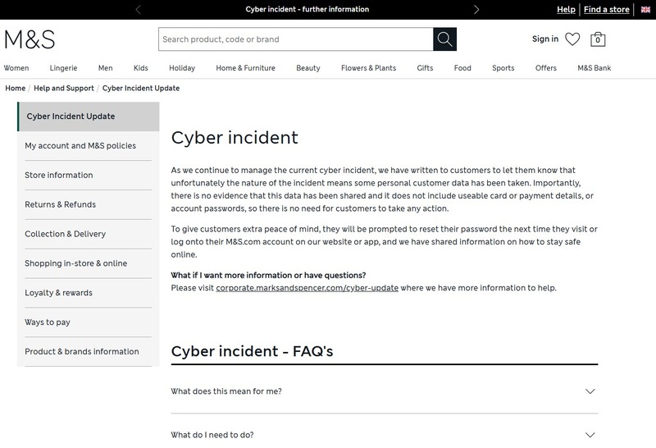This screenshot has height=448, width=656.
Task: Click the Sign in link
Action: tap(544, 39)
